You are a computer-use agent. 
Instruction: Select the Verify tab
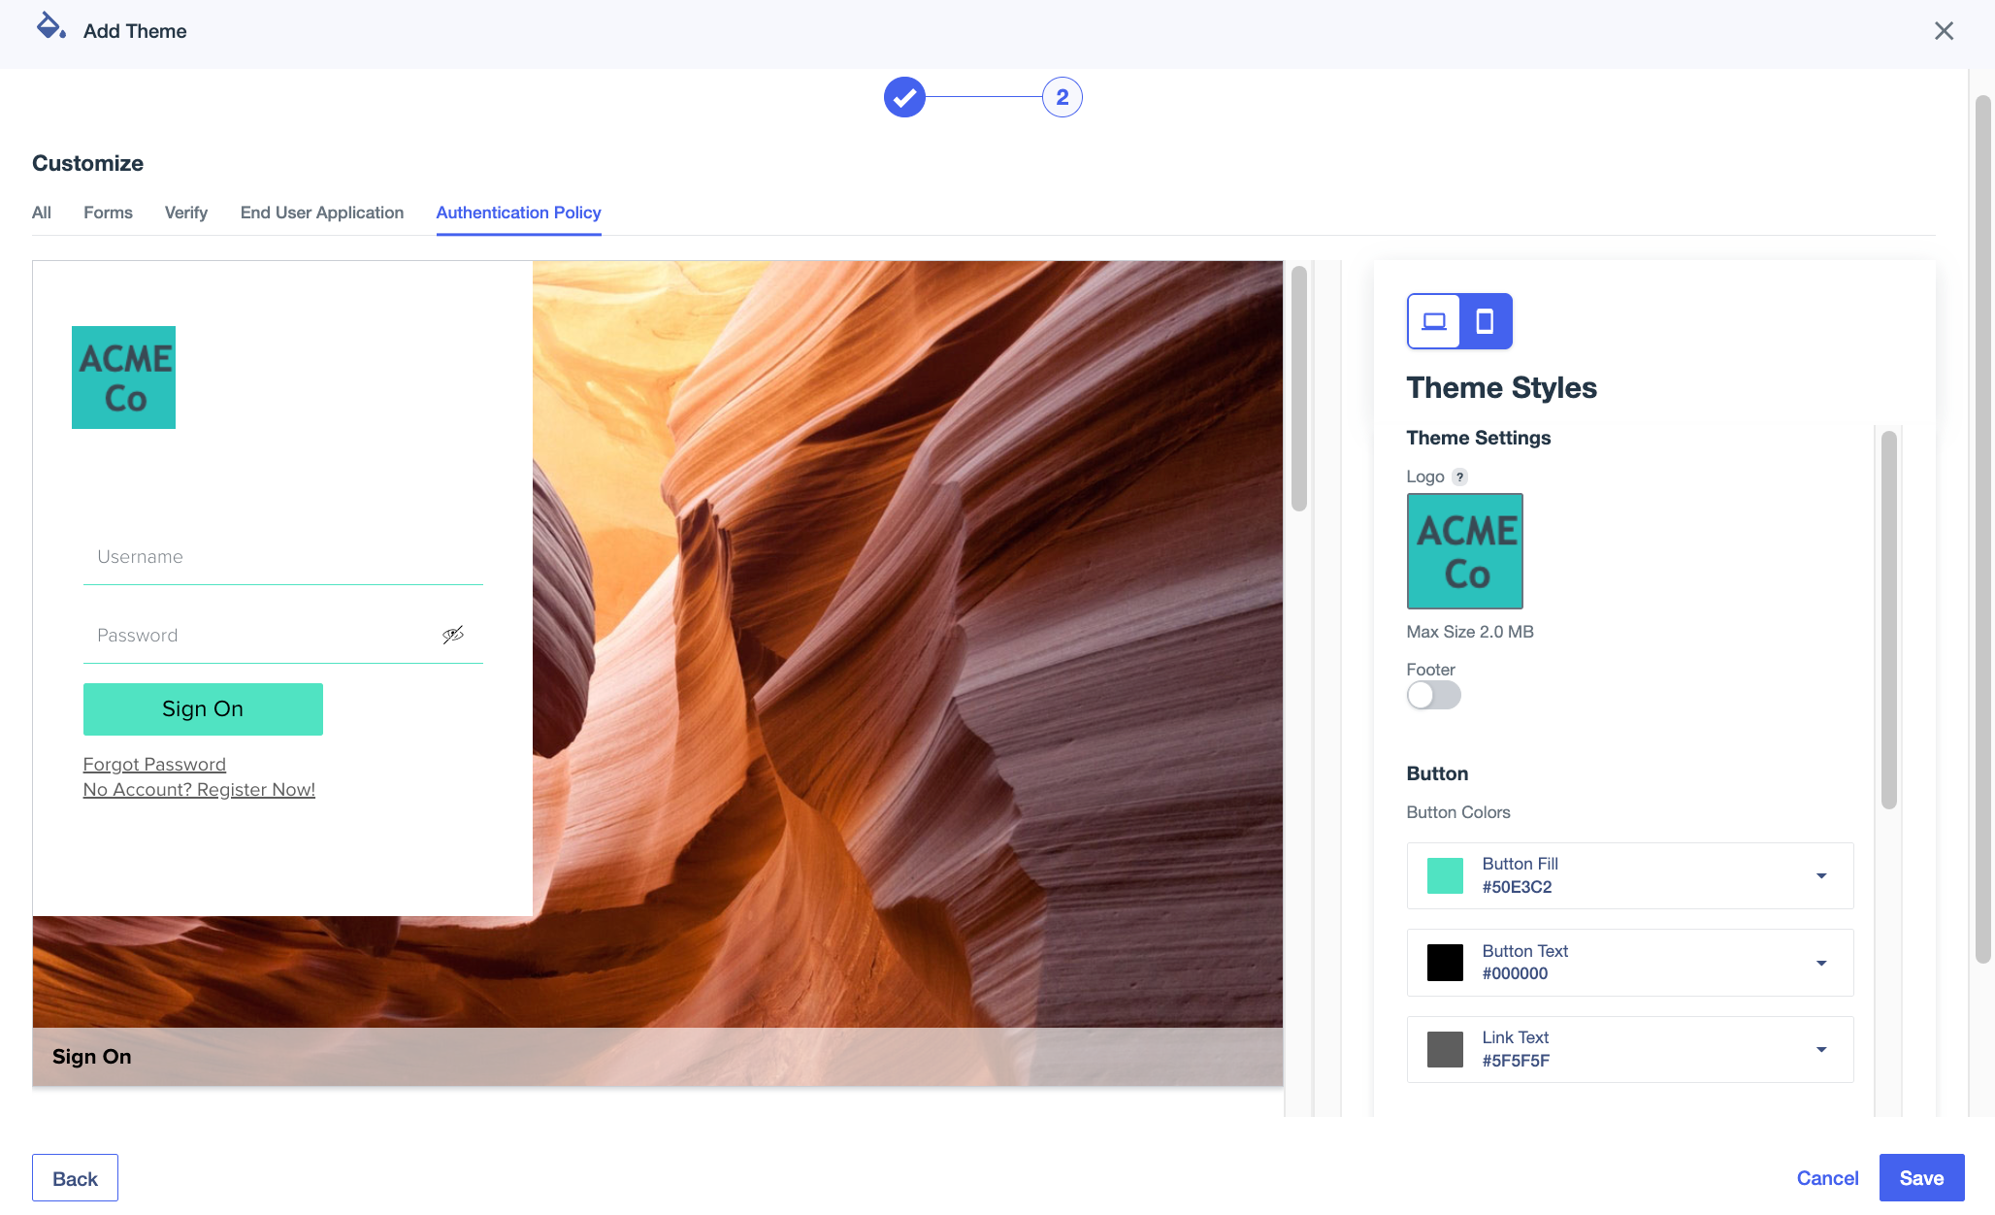point(186,213)
